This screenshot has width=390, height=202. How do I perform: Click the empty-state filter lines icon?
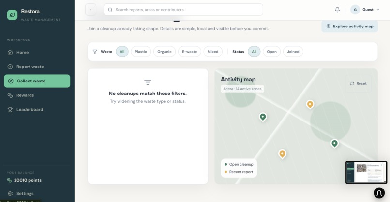click(x=148, y=82)
